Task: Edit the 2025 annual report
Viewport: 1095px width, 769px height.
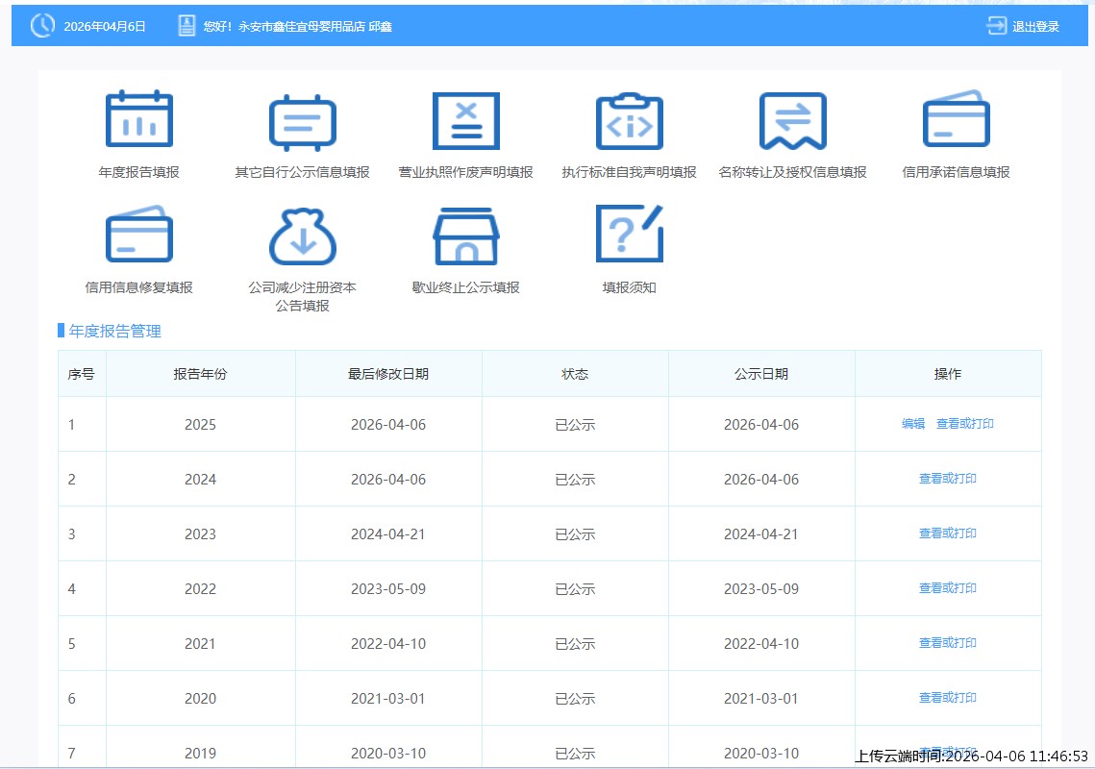Action: (x=913, y=424)
